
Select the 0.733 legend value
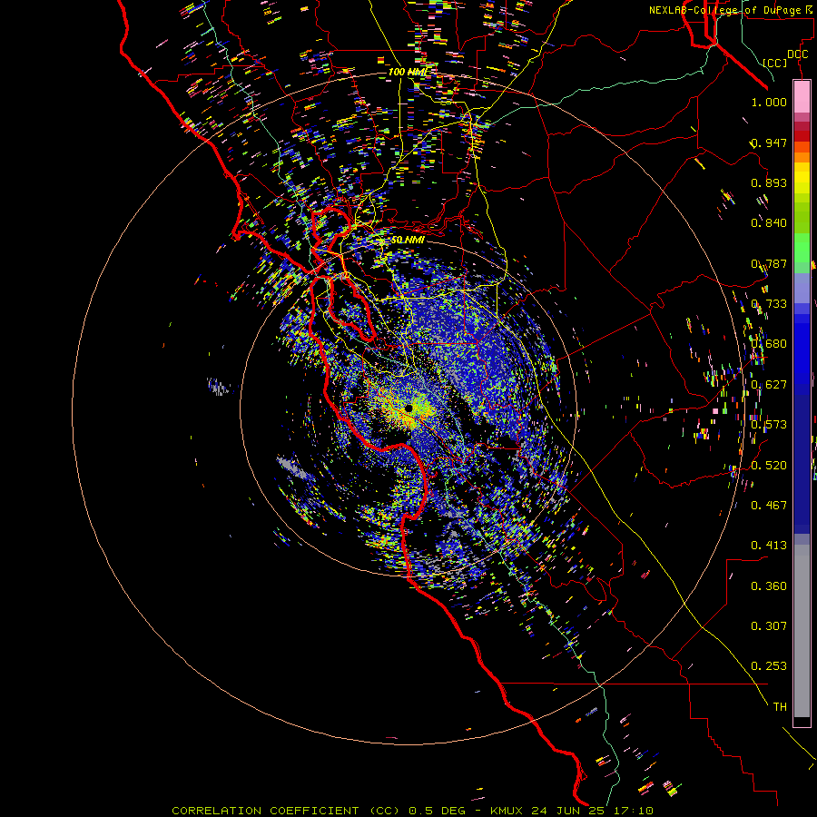point(769,304)
